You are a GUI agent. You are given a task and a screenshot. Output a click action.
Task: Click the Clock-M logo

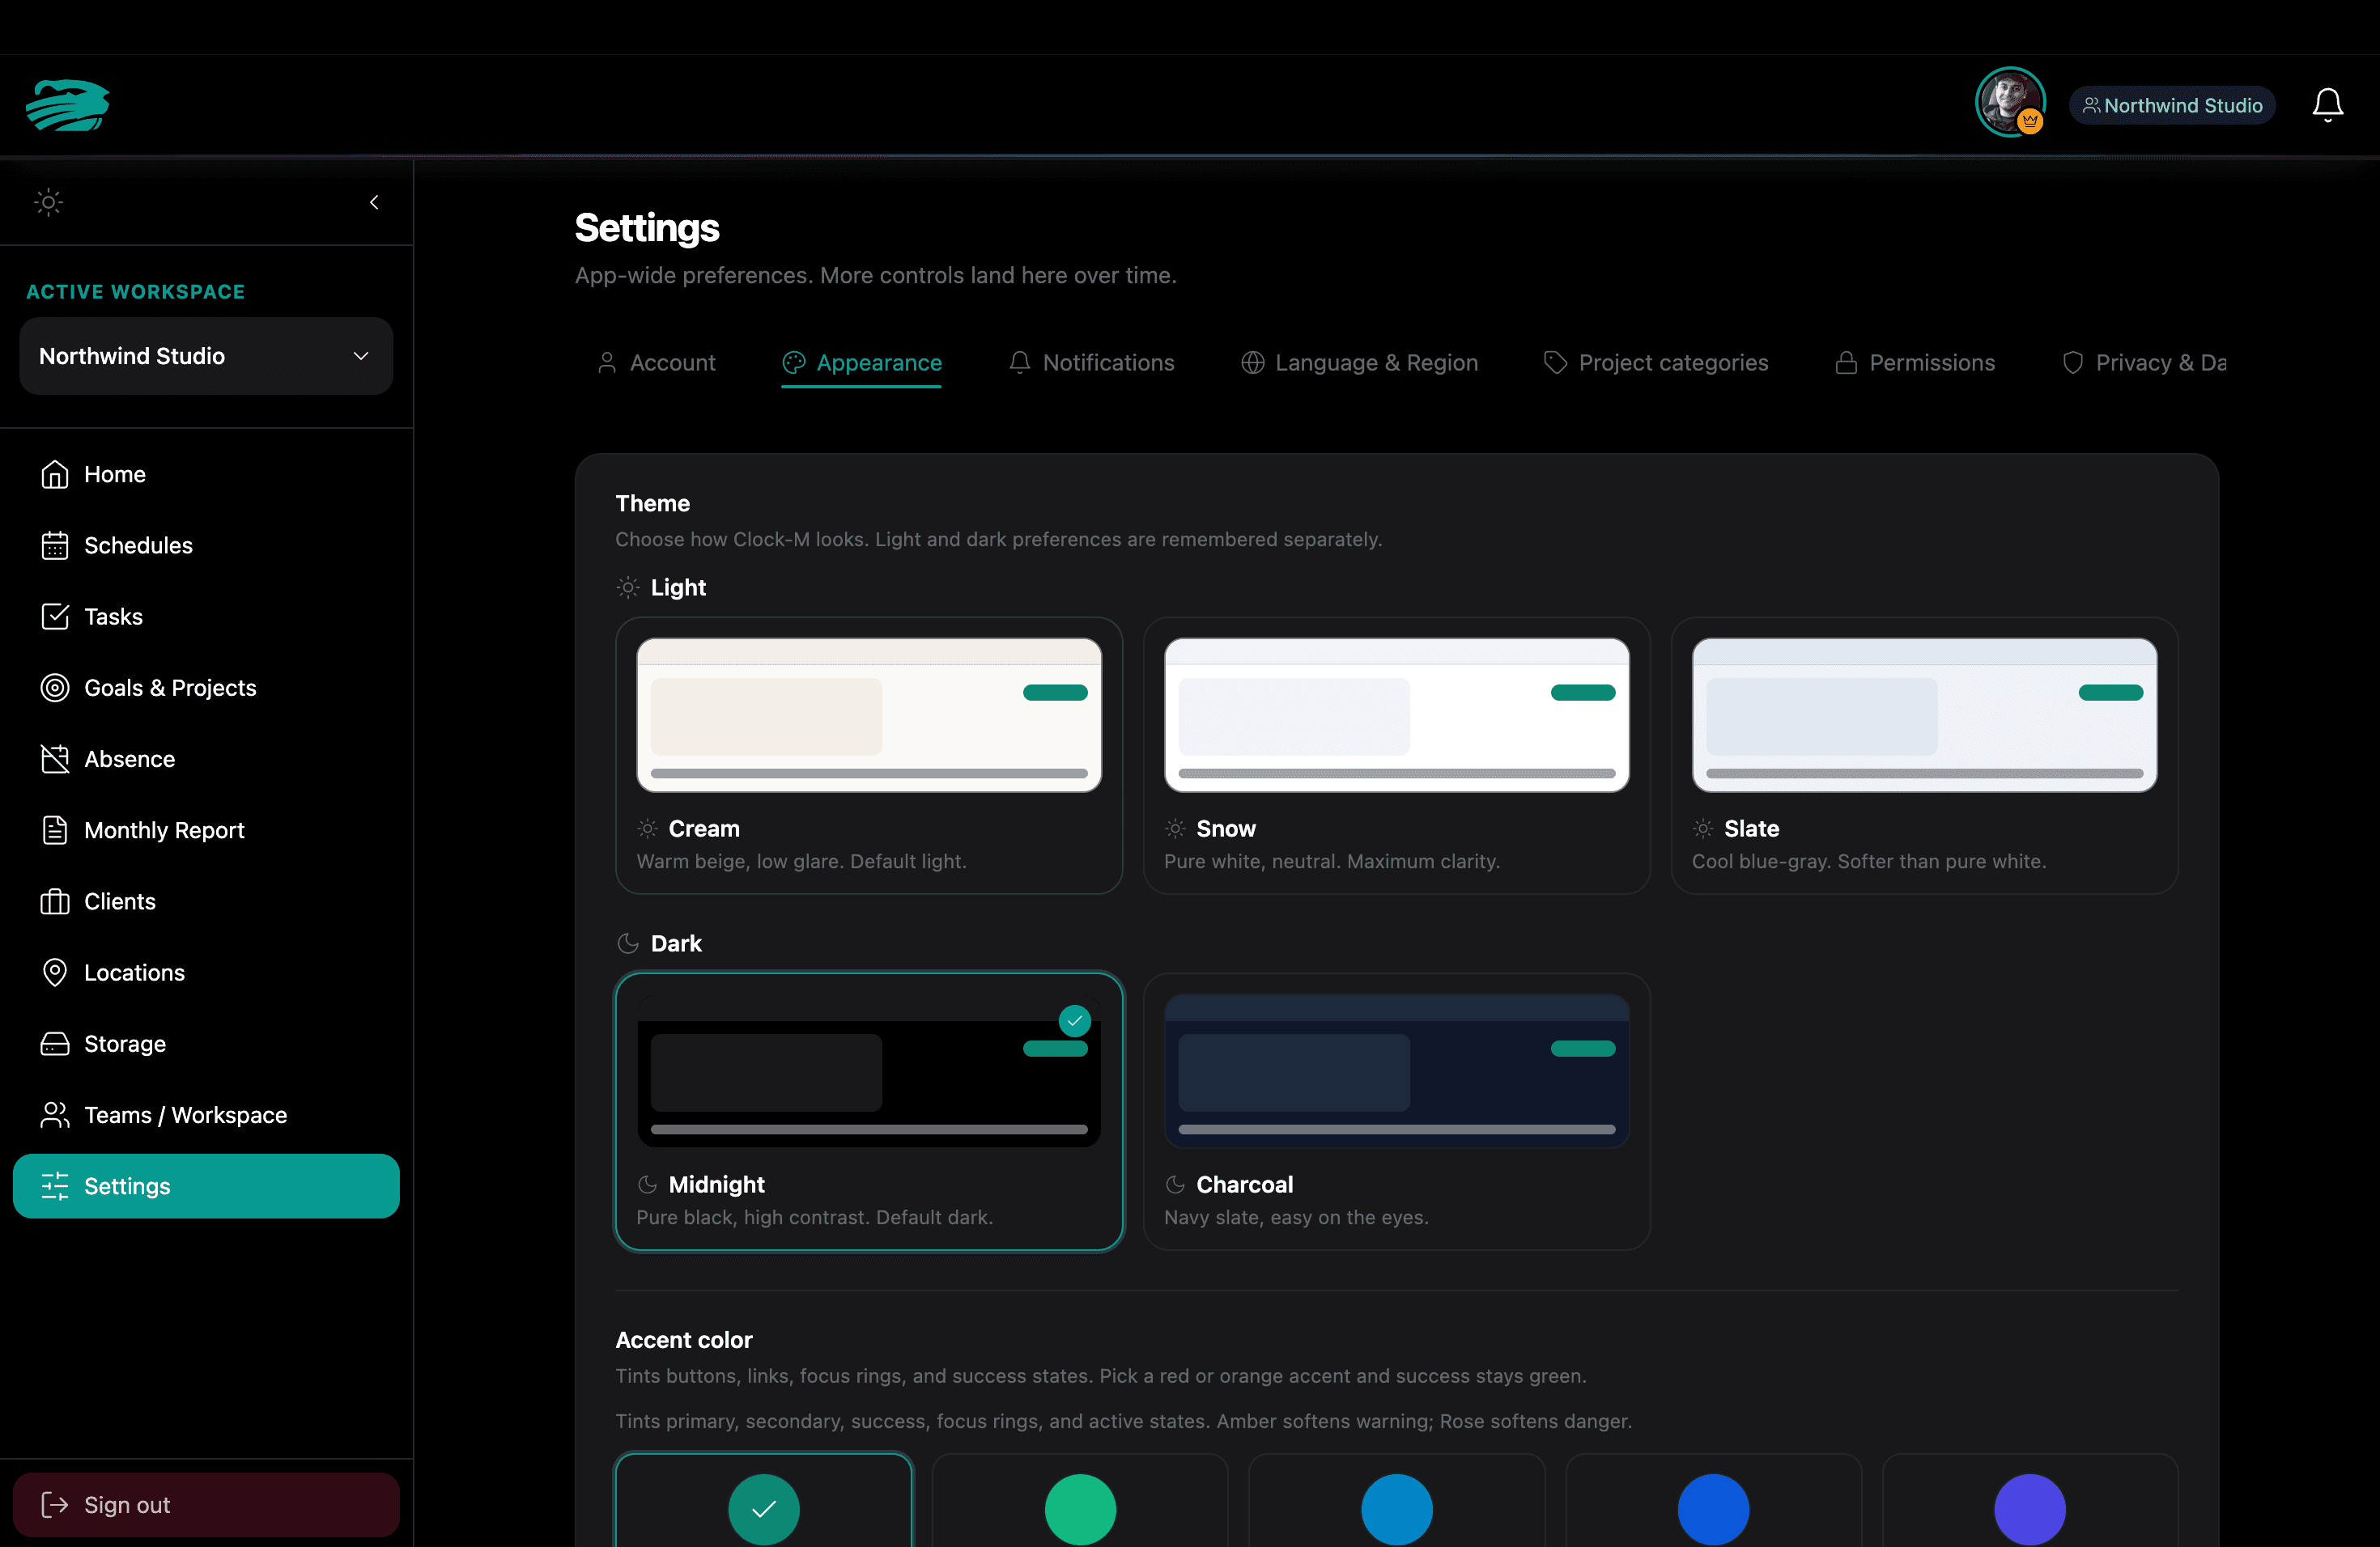click(67, 105)
